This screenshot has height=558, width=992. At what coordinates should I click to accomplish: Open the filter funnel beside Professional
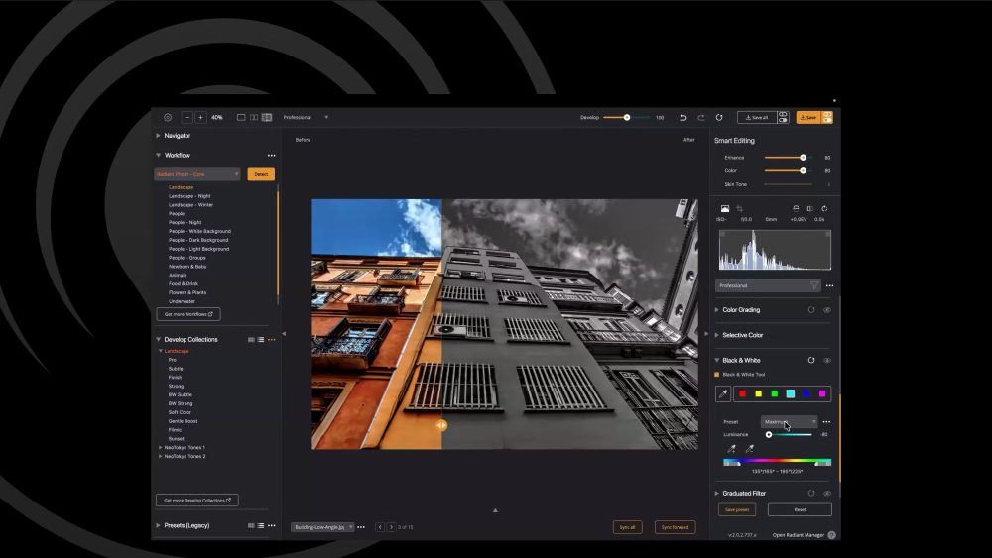pyautogui.click(x=814, y=285)
